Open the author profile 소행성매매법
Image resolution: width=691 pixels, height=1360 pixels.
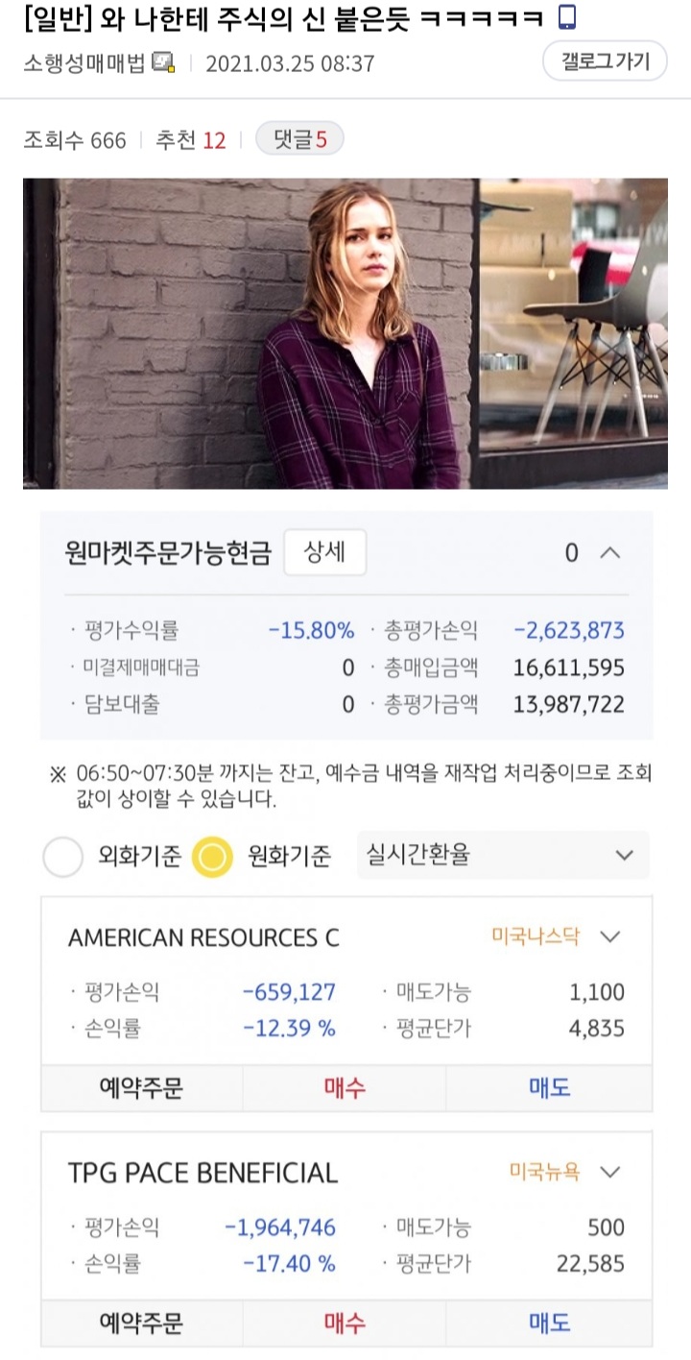point(84,63)
